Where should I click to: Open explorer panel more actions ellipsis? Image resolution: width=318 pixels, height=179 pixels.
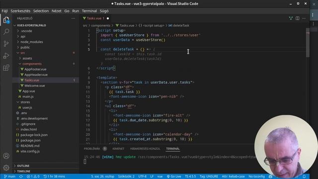(x=73, y=18)
